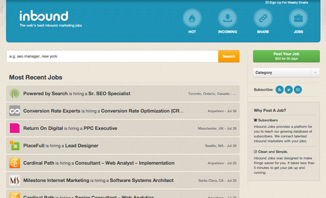Image resolution: width=326 pixels, height=198 pixels.
Task: Open Sign Up For Weekly Emails link
Action: (287, 3)
